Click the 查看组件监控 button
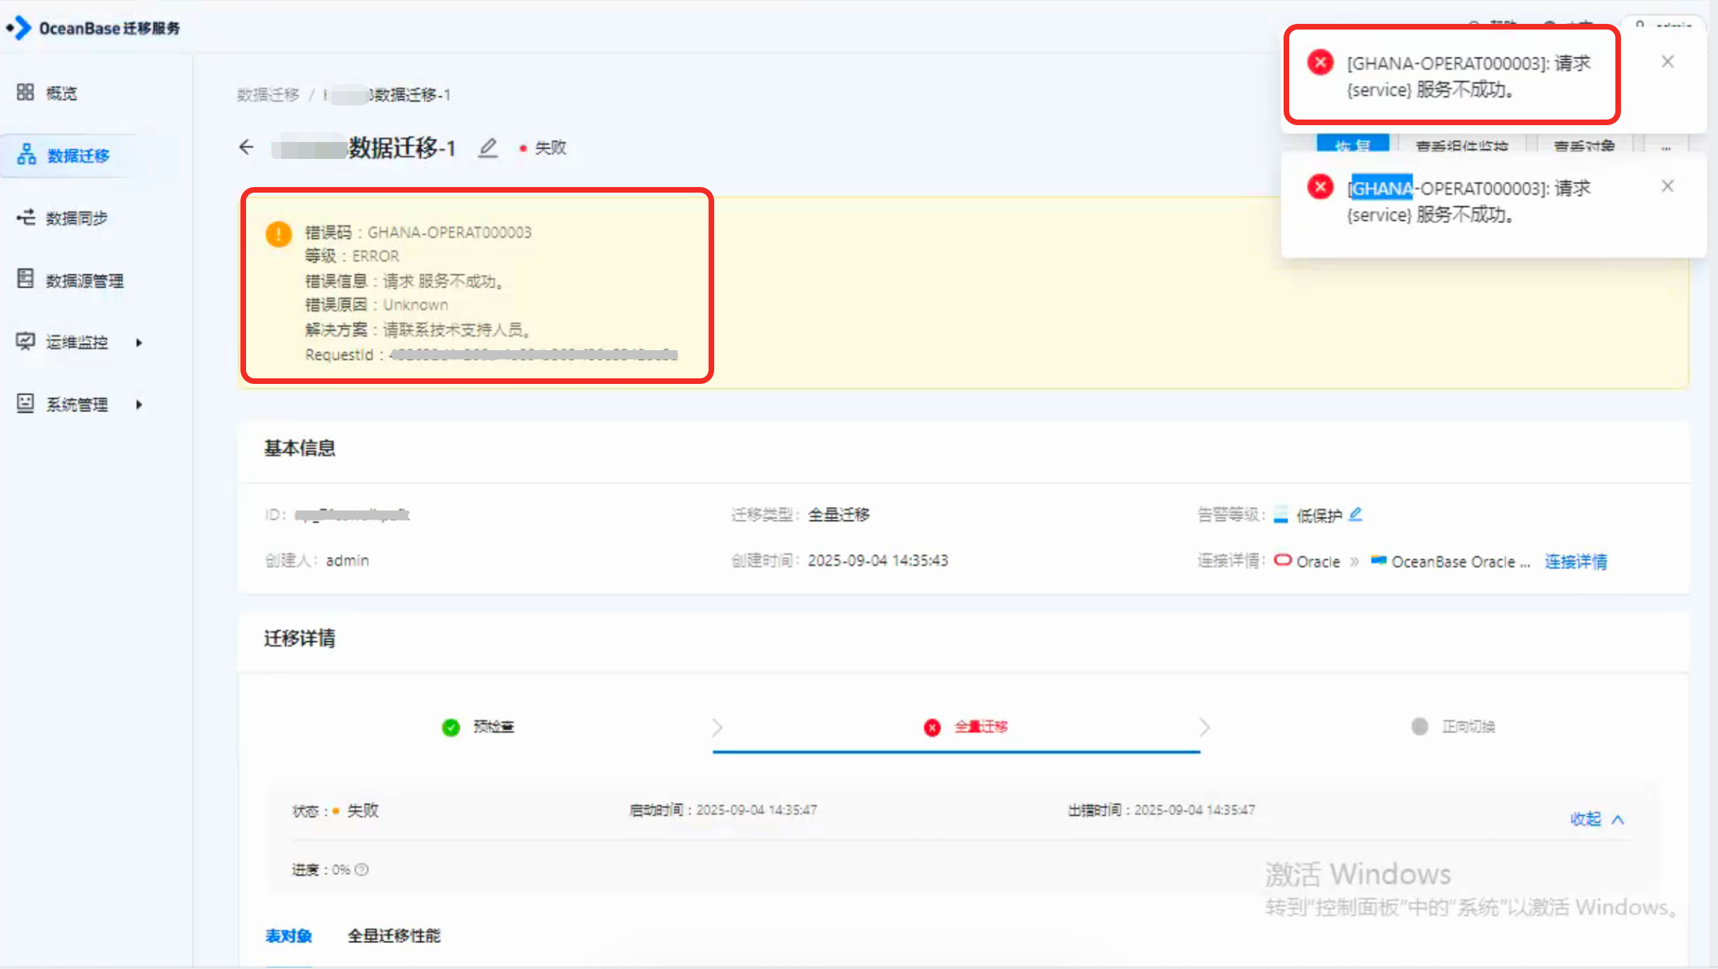Image resolution: width=1718 pixels, height=969 pixels. (x=1462, y=143)
